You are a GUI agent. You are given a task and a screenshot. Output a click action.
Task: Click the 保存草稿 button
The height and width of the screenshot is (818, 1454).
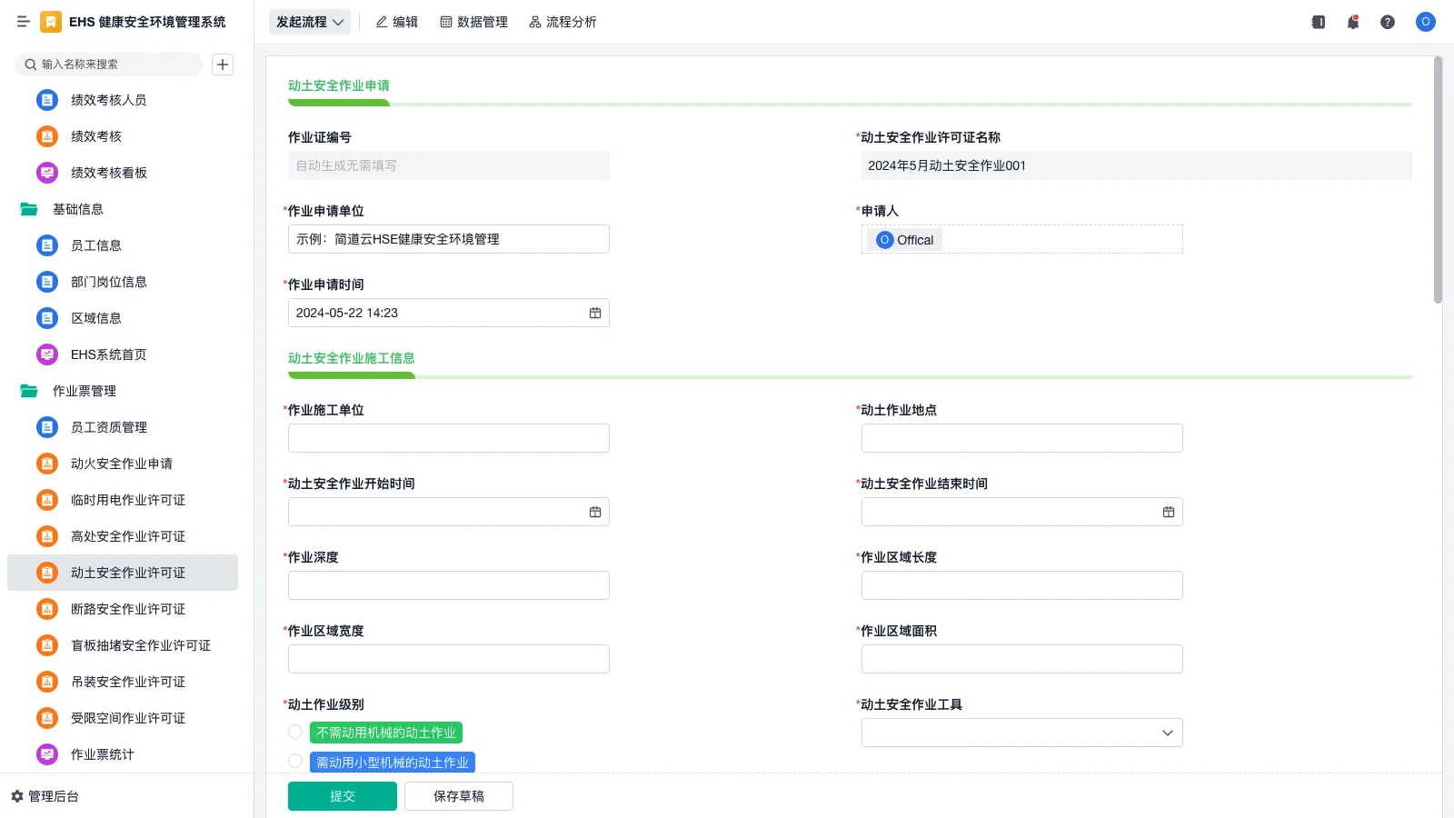(458, 796)
